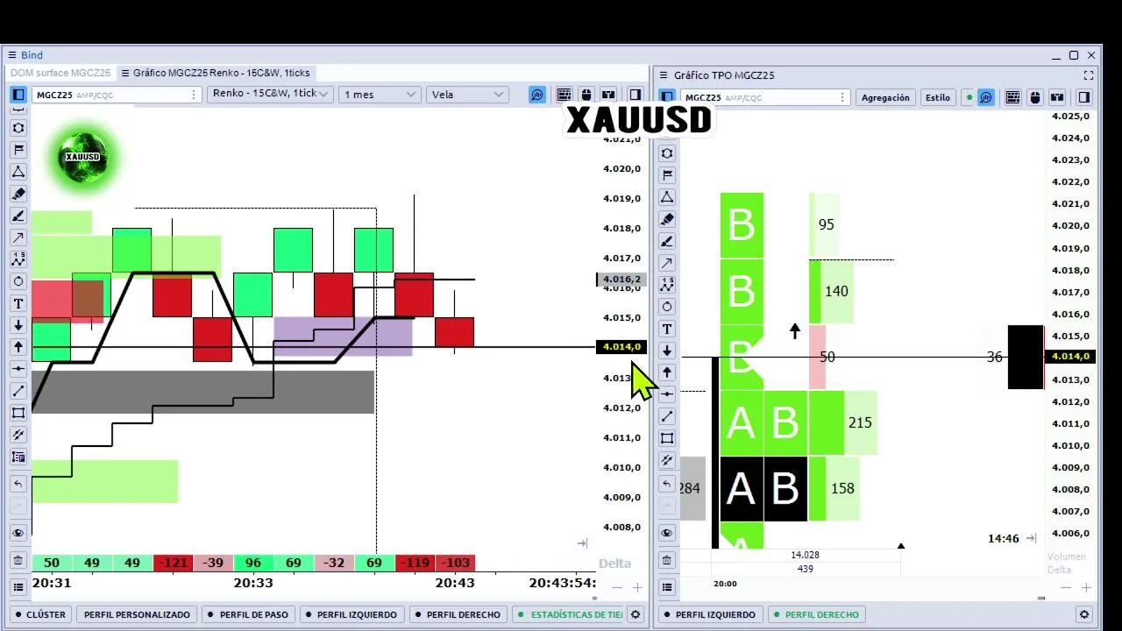Toggle drawings visibility eye in Renko sidebar
1122x631 pixels.
coord(18,533)
